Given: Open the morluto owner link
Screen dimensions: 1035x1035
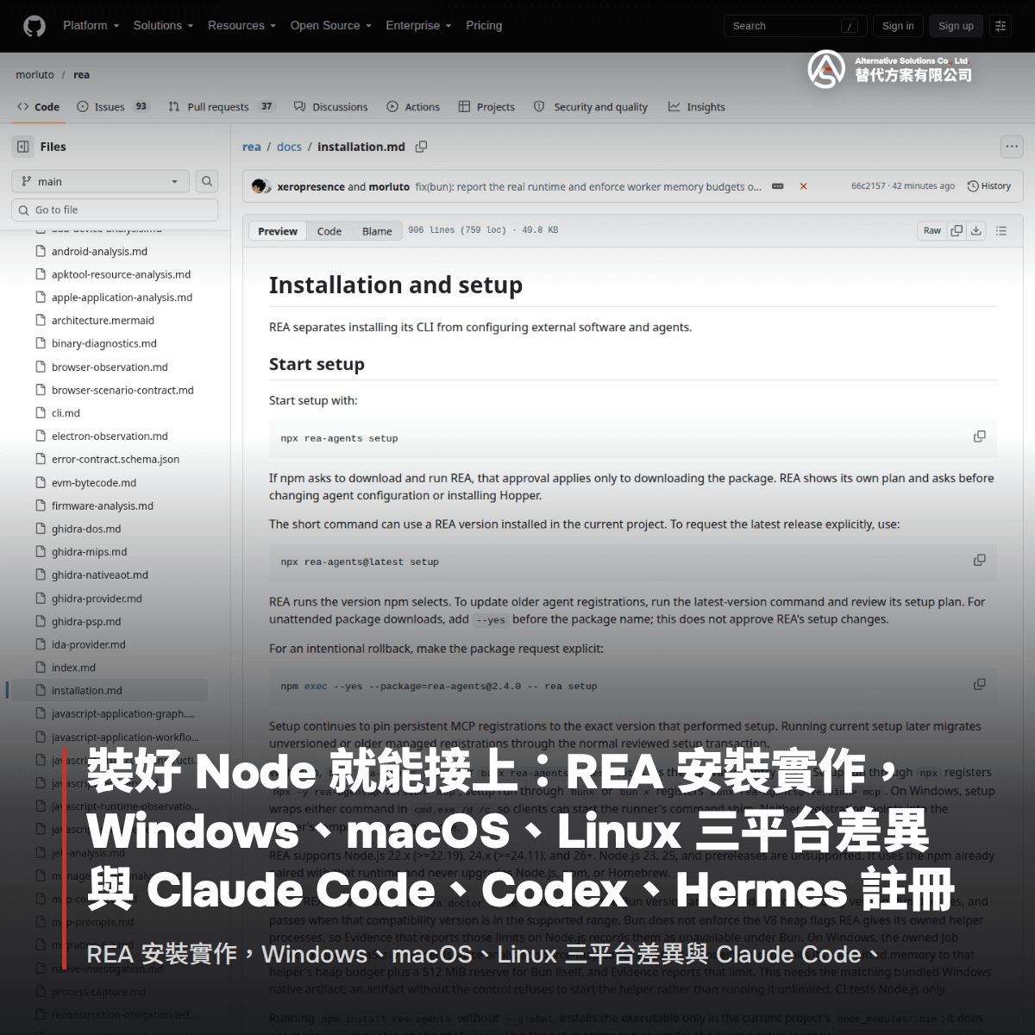Looking at the screenshot, I should coord(34,75).
